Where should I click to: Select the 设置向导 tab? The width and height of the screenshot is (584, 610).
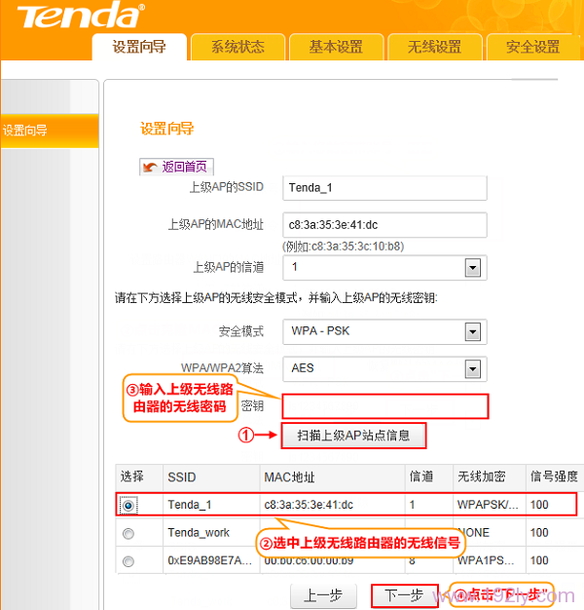(x=139, y=47)
